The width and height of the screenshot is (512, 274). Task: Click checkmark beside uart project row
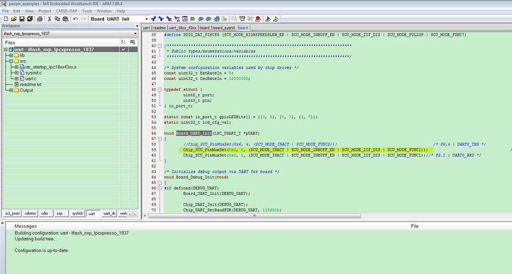[x=124, y=50]
